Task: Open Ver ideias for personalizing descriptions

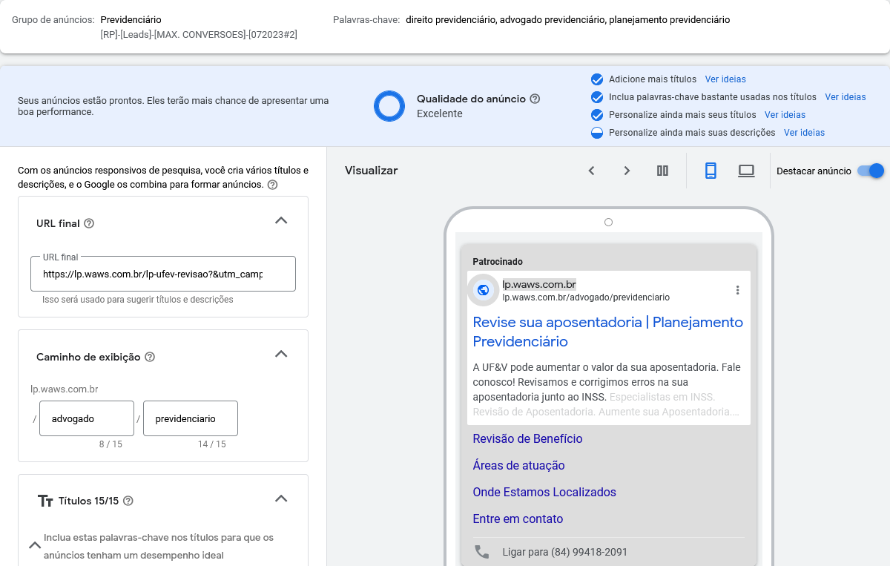Action: (x=804, y=133)
